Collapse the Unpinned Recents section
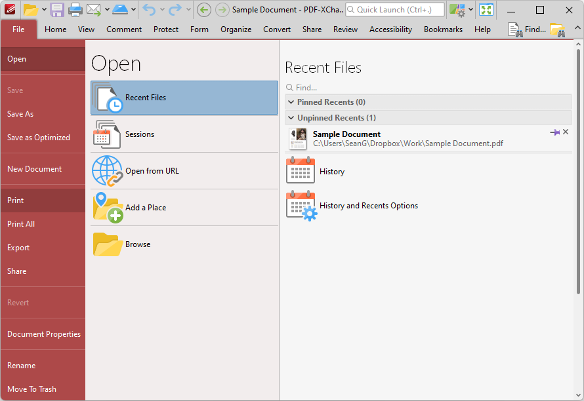The width and height of the screenshot is (584, 401). pos(291,117)
